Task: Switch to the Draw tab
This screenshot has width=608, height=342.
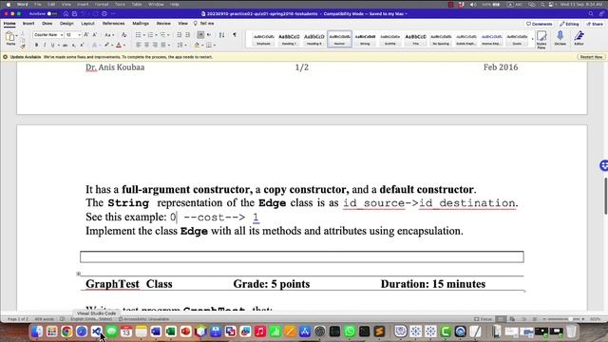Action: pos(47,24)
